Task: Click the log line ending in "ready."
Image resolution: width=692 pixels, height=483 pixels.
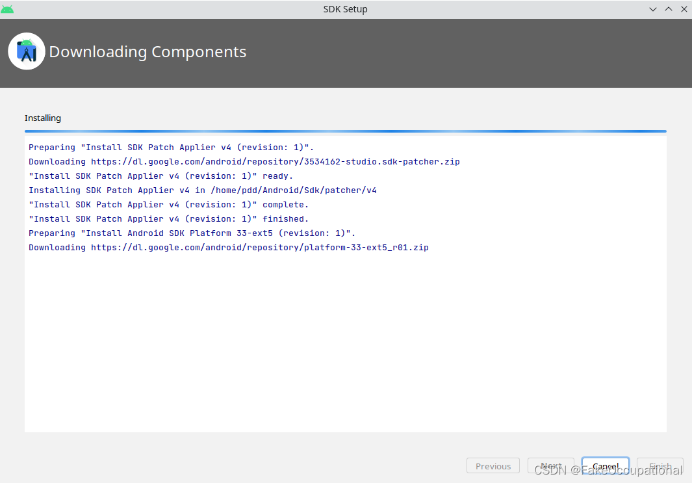Action: (160, 176)
